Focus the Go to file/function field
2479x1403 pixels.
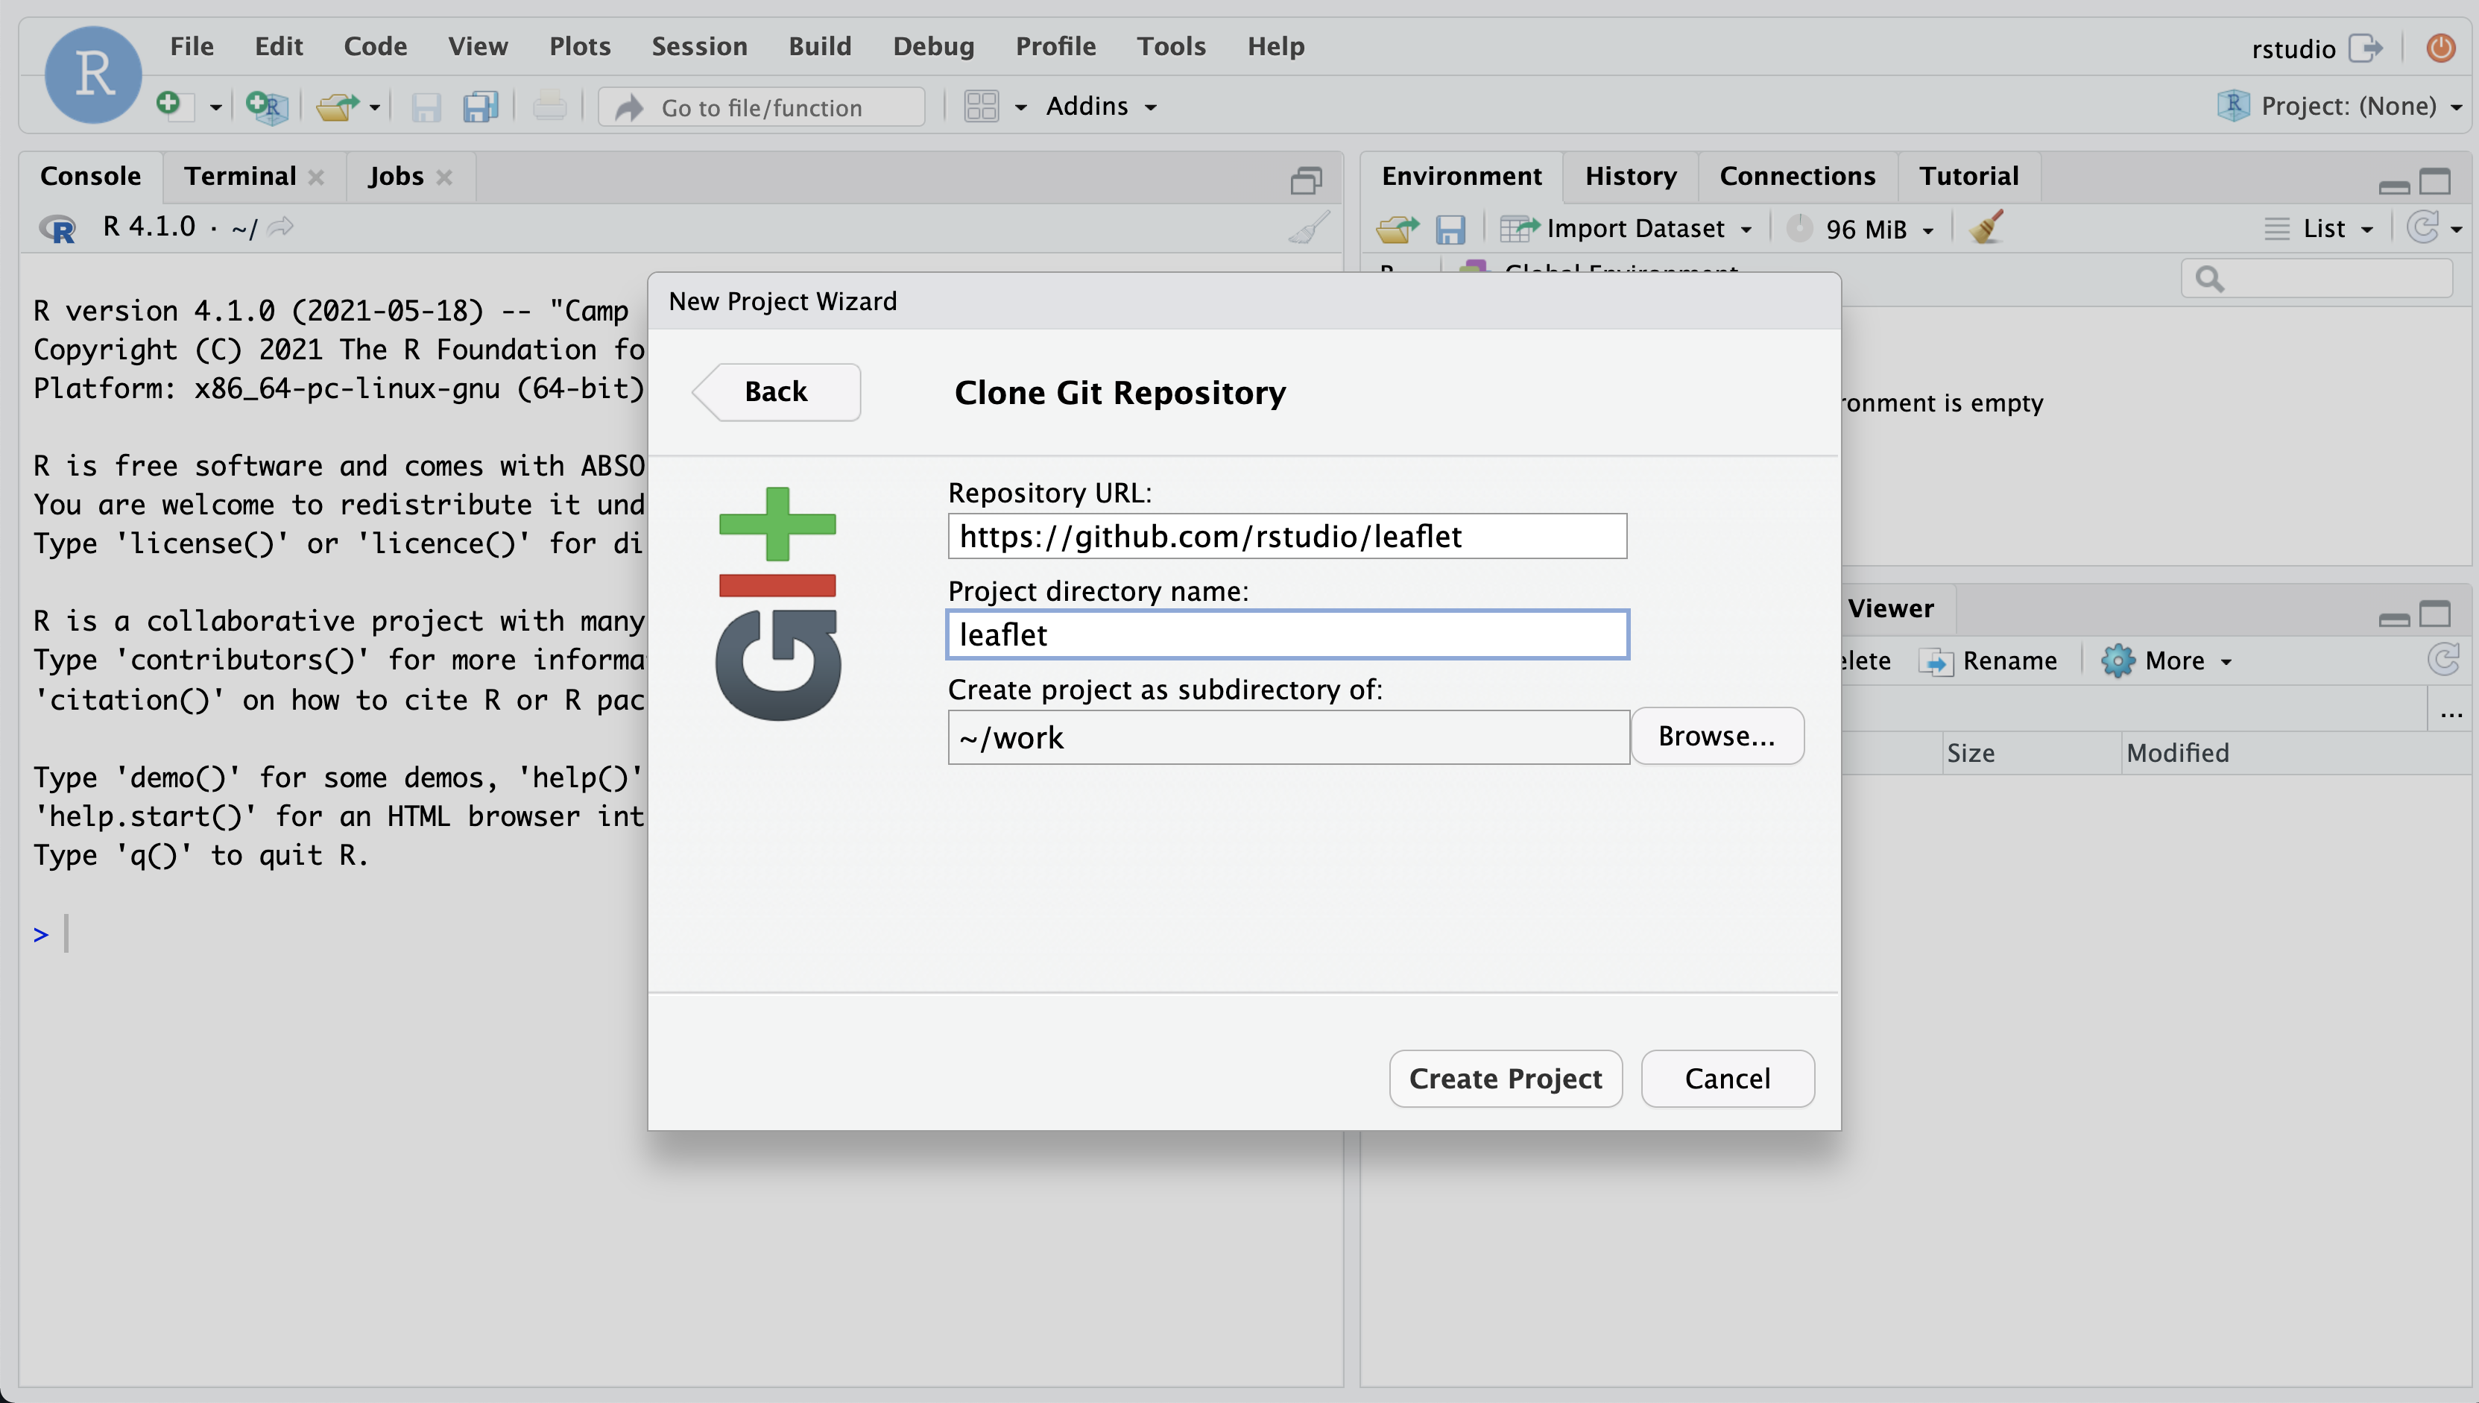762,107
